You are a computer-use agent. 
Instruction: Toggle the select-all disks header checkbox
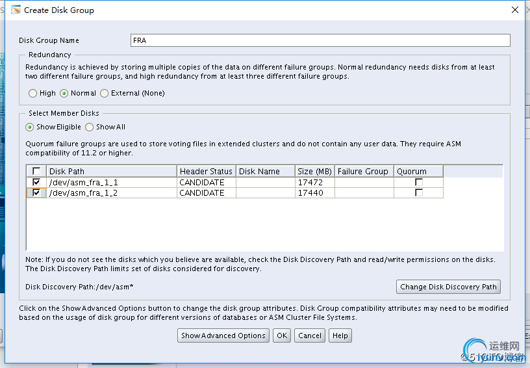(36, 172)
